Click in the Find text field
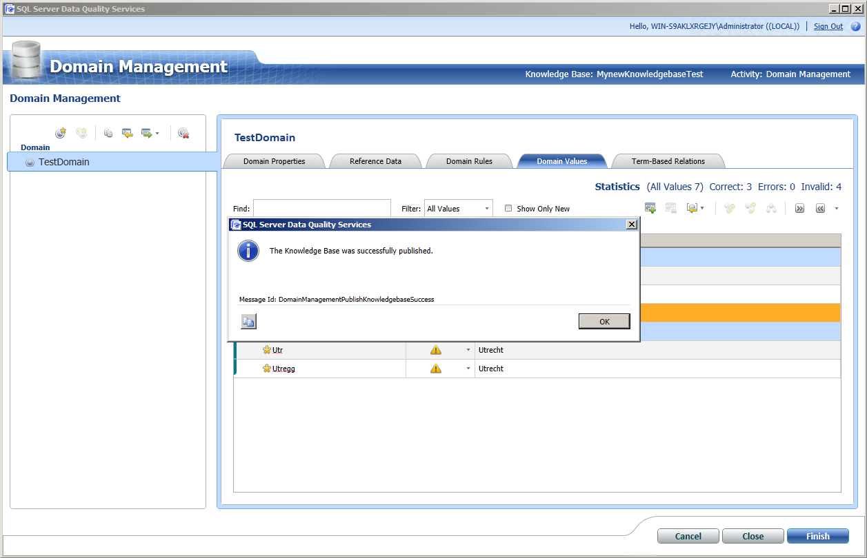 [x=322, y=208]
